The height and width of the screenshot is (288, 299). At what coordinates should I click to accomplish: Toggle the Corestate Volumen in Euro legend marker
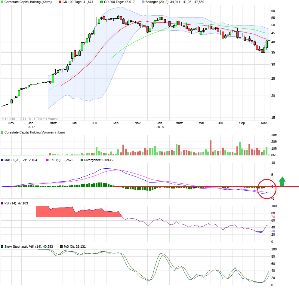2,132
